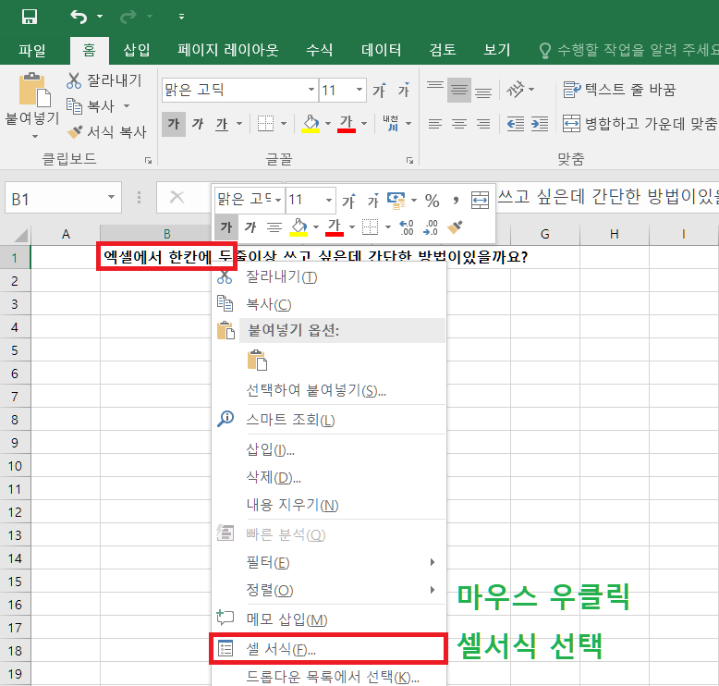Choose 잘라내기(T) from context menu
719x686 pixels.
point(329,276)
